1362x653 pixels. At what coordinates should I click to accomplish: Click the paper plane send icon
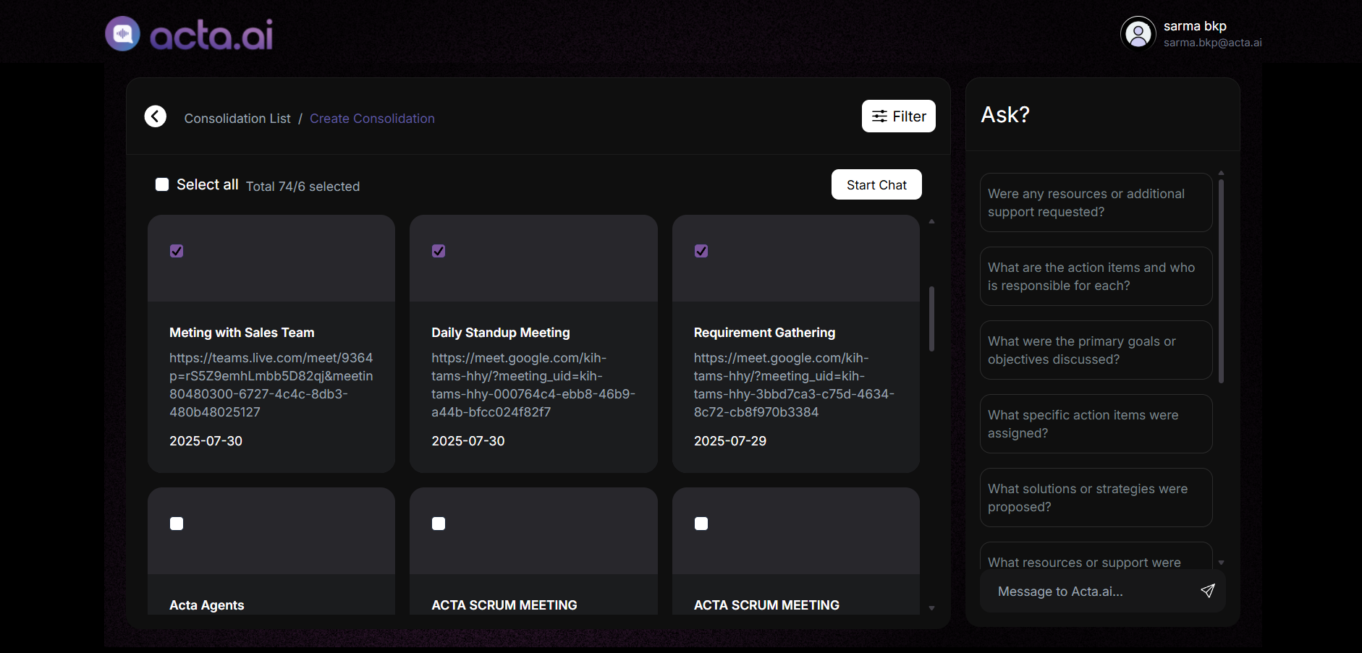[1207, 591]
